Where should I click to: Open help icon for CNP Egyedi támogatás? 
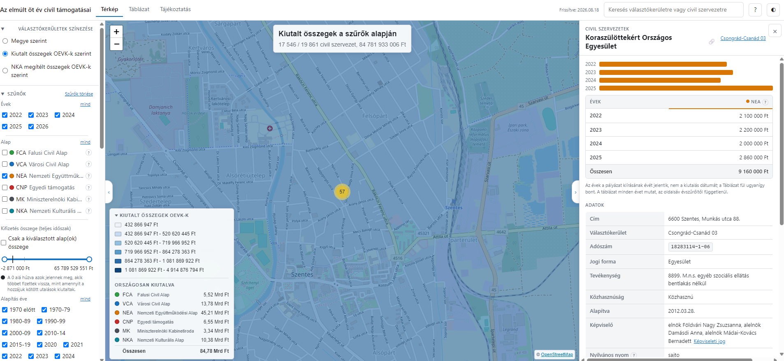(88, 187)
